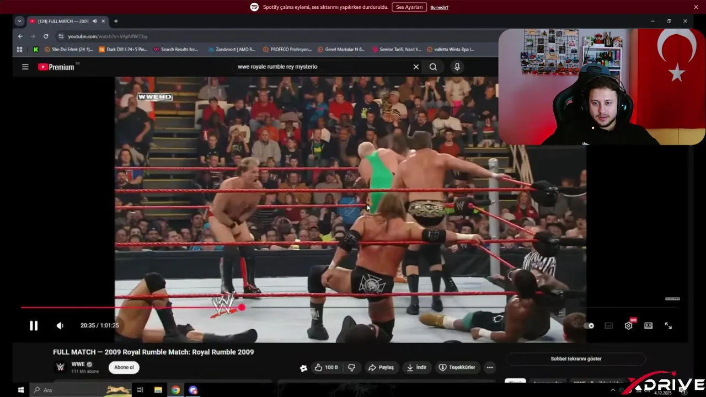Open the player settings gear
706x397 pixels.
pos(628,326)
